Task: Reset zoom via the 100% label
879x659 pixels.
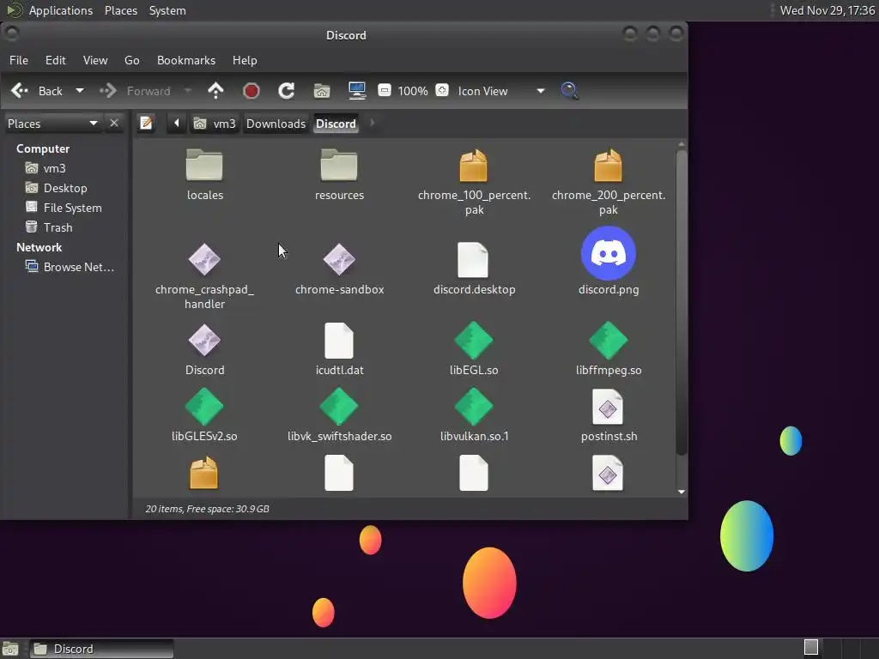Action: click(x=413, y=91)
